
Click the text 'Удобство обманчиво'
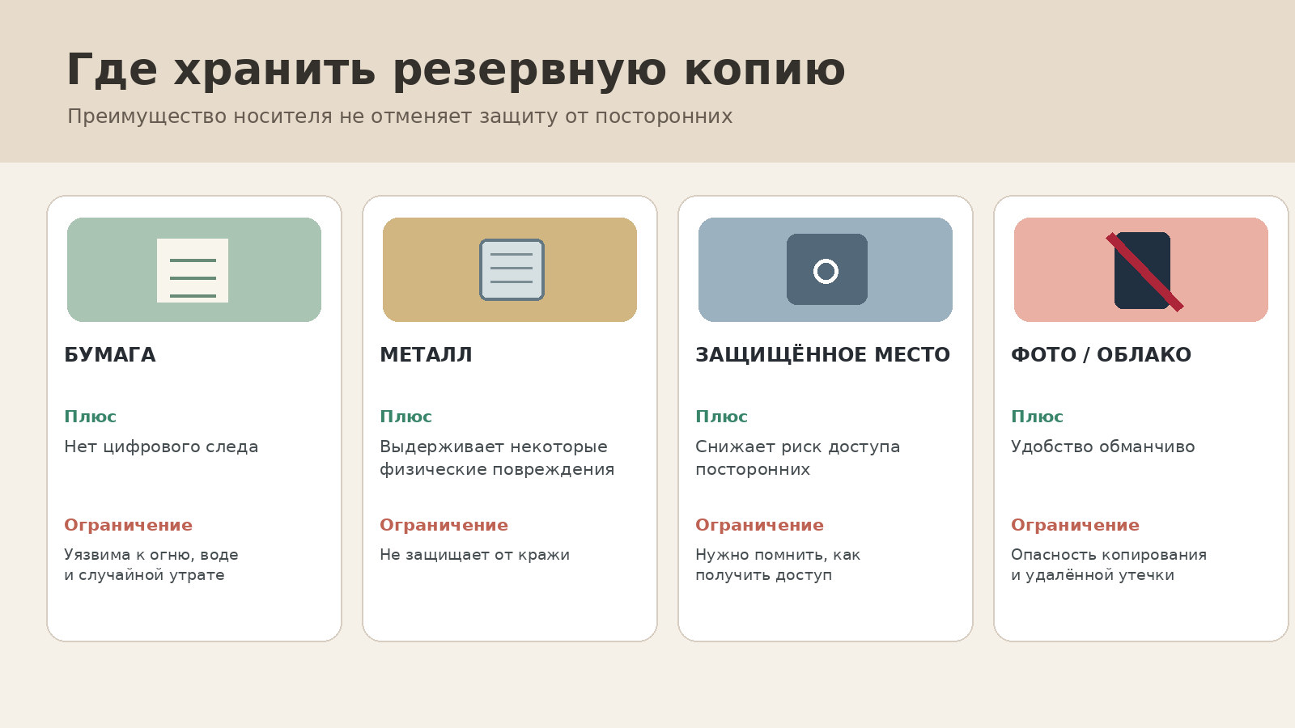tap(1102, 447)
